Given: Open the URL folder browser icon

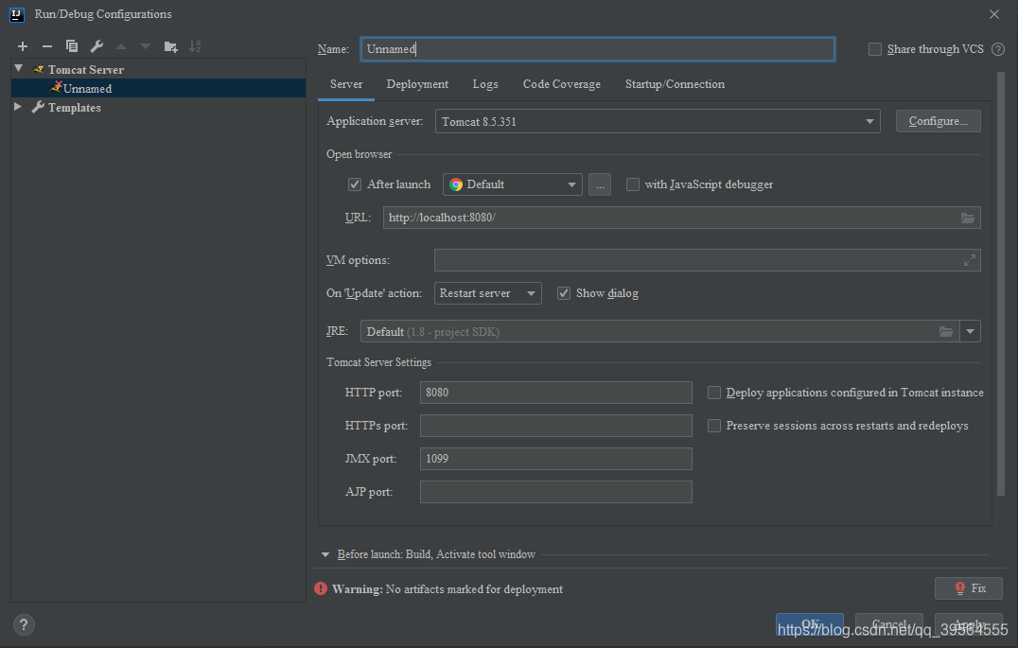Looking at the screenshot, I should pos(968,218).
